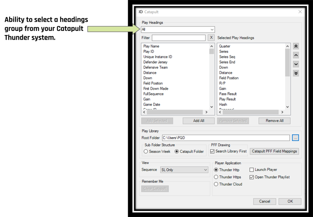This screenshot has height=217, width=313.
Task: Move selected heading to top
Action: click(296, 46)
